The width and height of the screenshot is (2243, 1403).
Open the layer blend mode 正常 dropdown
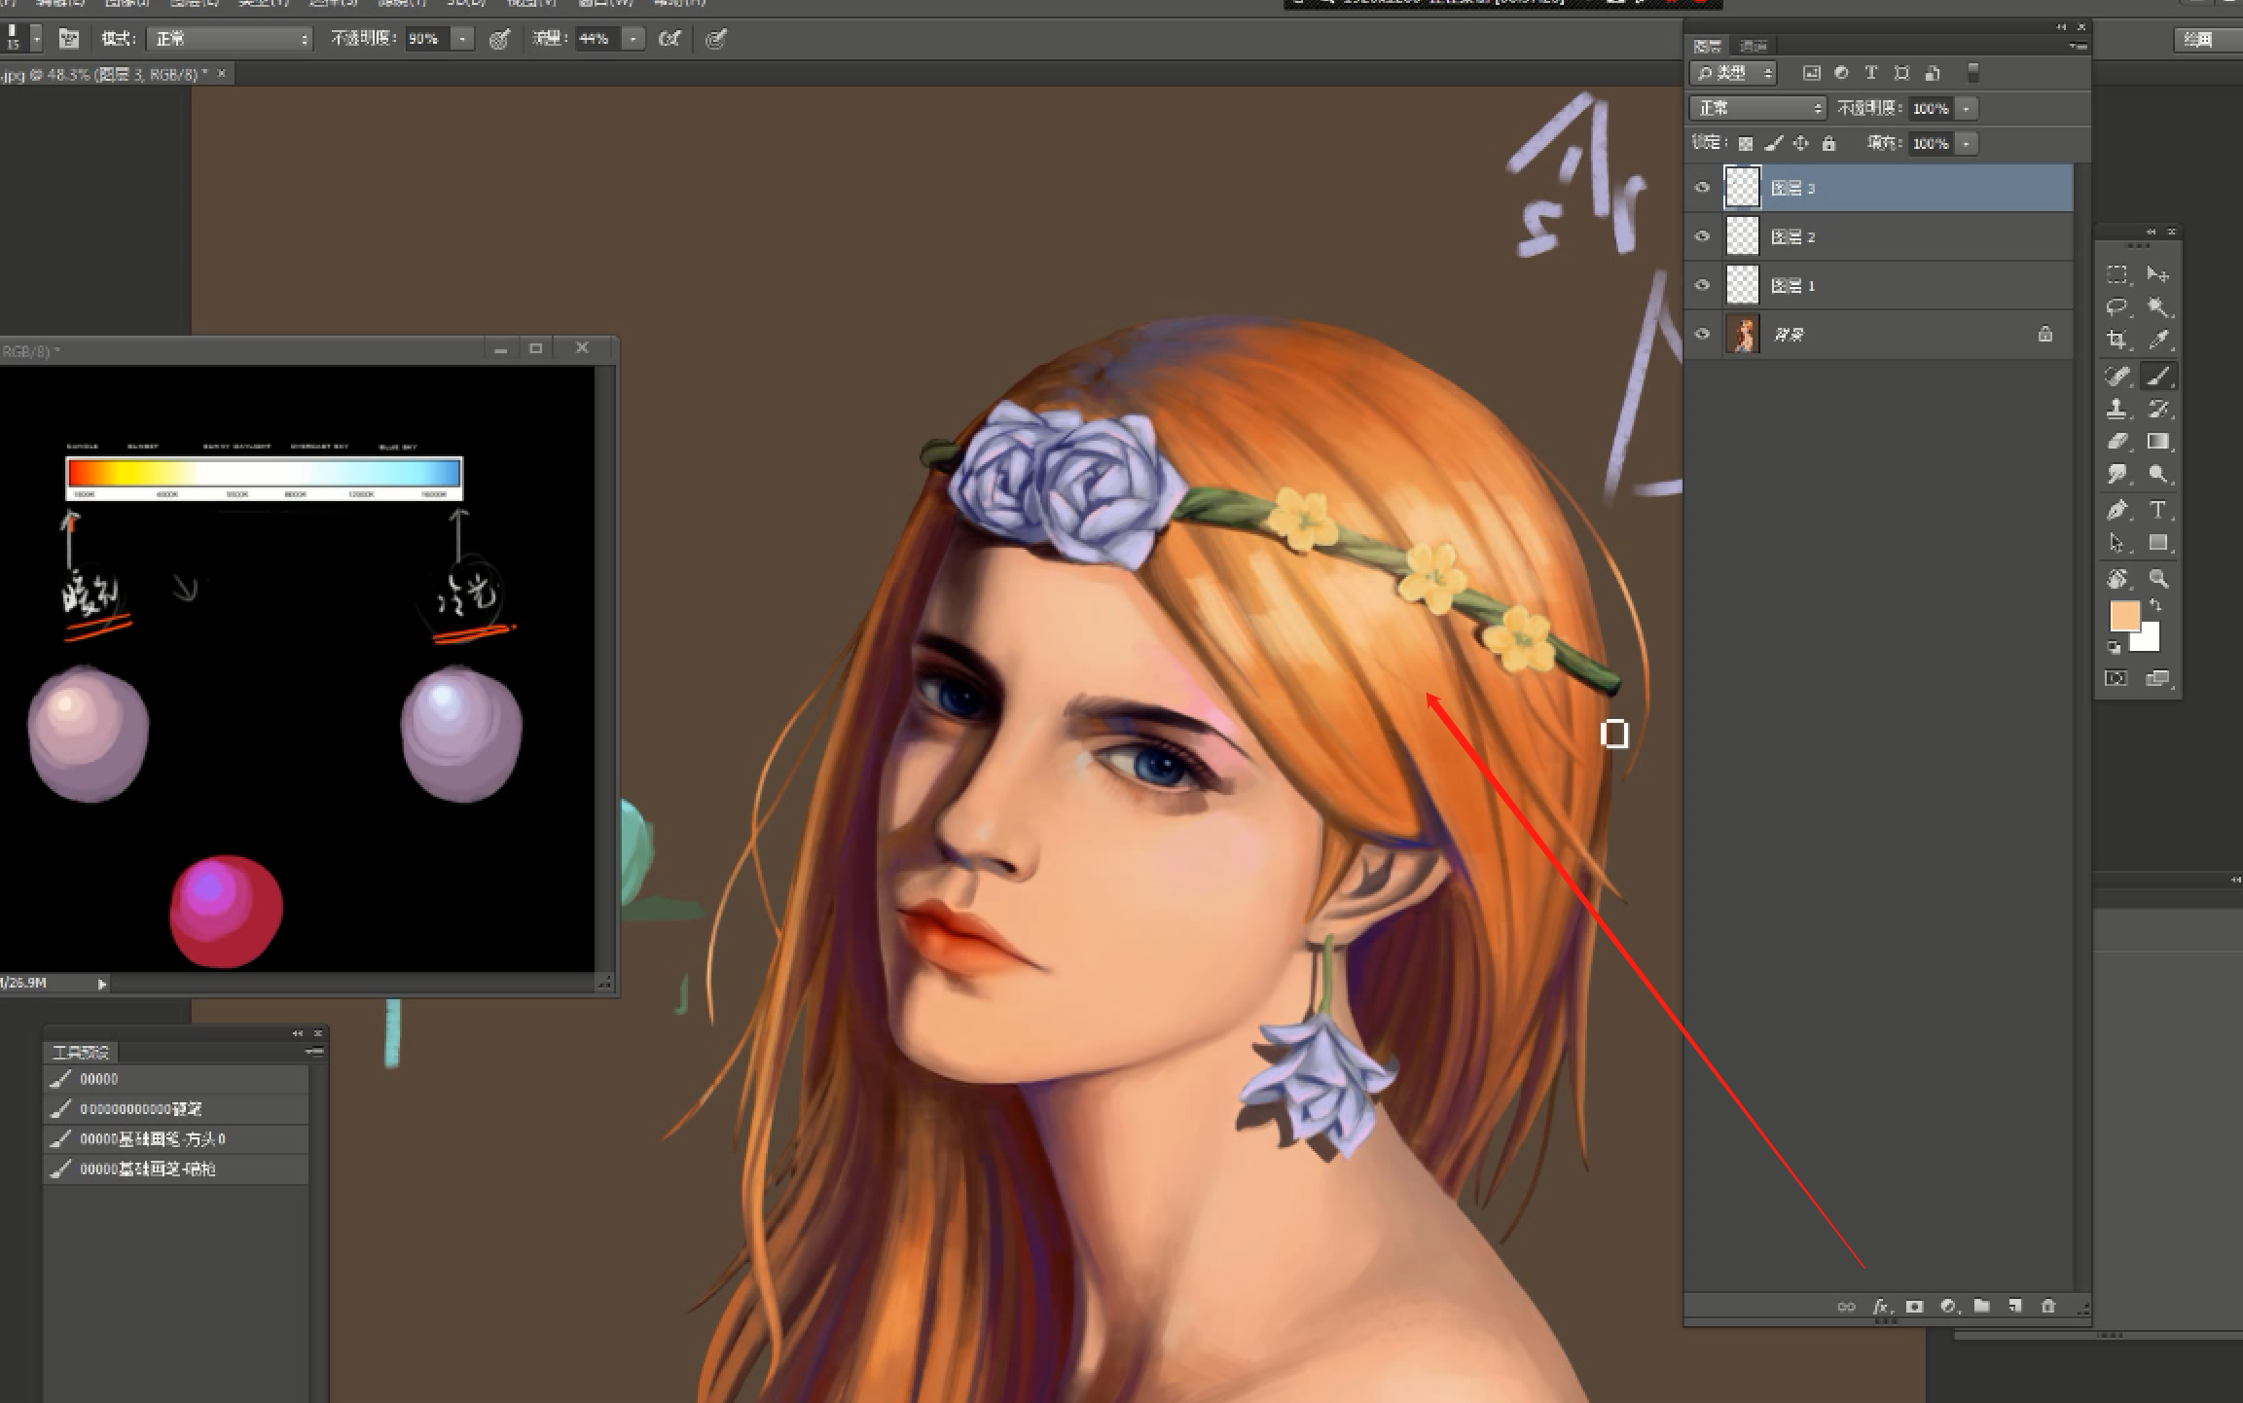(x=1757, y=108)
